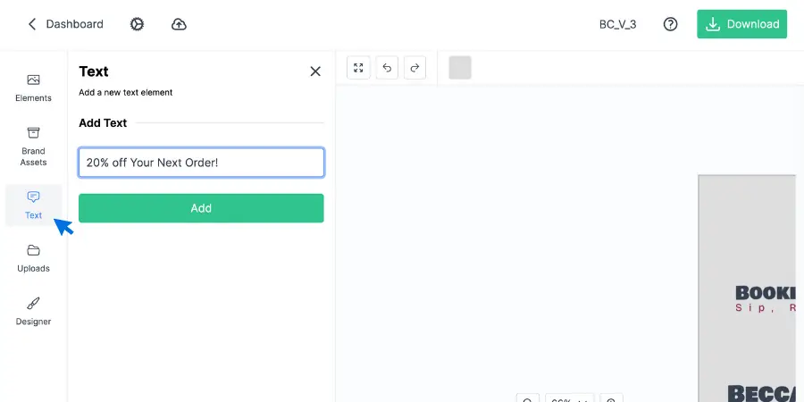The height and width of the screenshot is (402, 804).
Task: Click the fit-to-screen expand icon
Action: [x=358, y=68]
